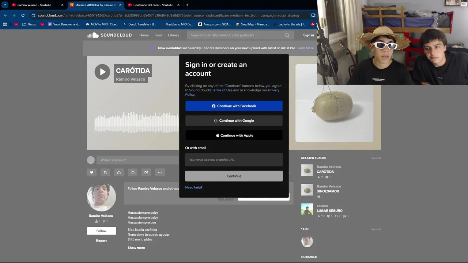
Task: Open a new browser tab
Action: (x=187, y=5)
